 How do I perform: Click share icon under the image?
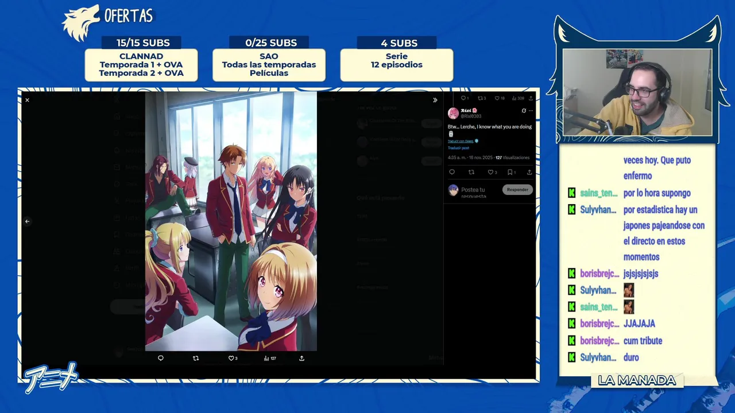(301, 358)
